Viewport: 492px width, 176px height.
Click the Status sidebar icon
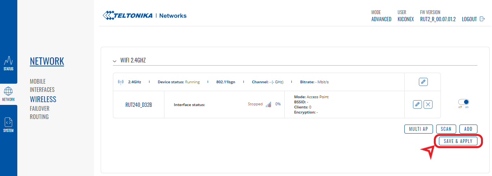(9, 63)
